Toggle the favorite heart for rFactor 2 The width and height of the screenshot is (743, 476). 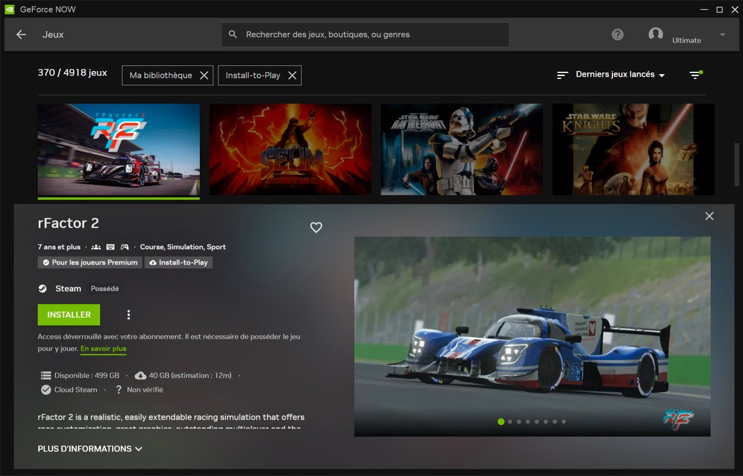[x=316, y=227]
